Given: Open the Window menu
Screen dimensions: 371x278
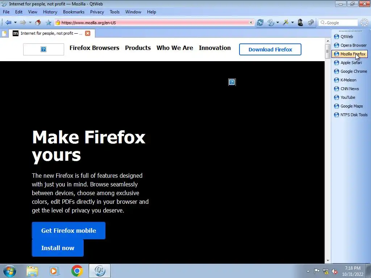Looking at the screenshot, I should (x=133, y=12).
